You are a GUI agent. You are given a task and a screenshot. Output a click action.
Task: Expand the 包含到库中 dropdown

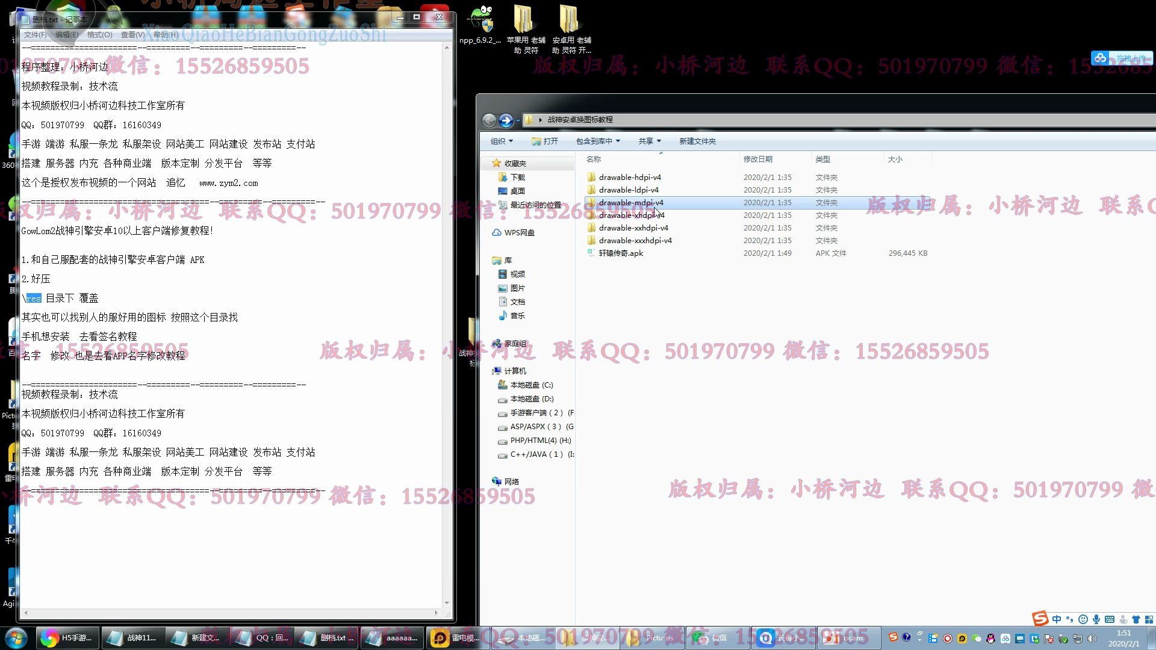click(x=597, y=141)
